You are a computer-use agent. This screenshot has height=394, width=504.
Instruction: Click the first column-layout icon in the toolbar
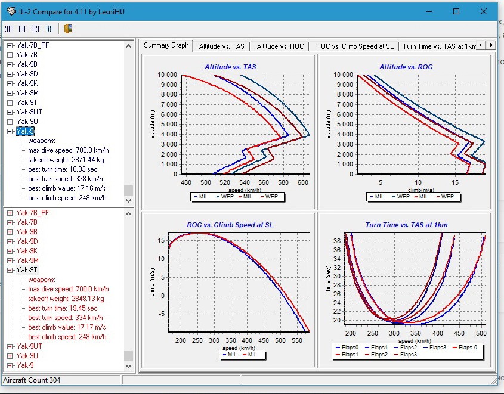(x=9, y=29)
